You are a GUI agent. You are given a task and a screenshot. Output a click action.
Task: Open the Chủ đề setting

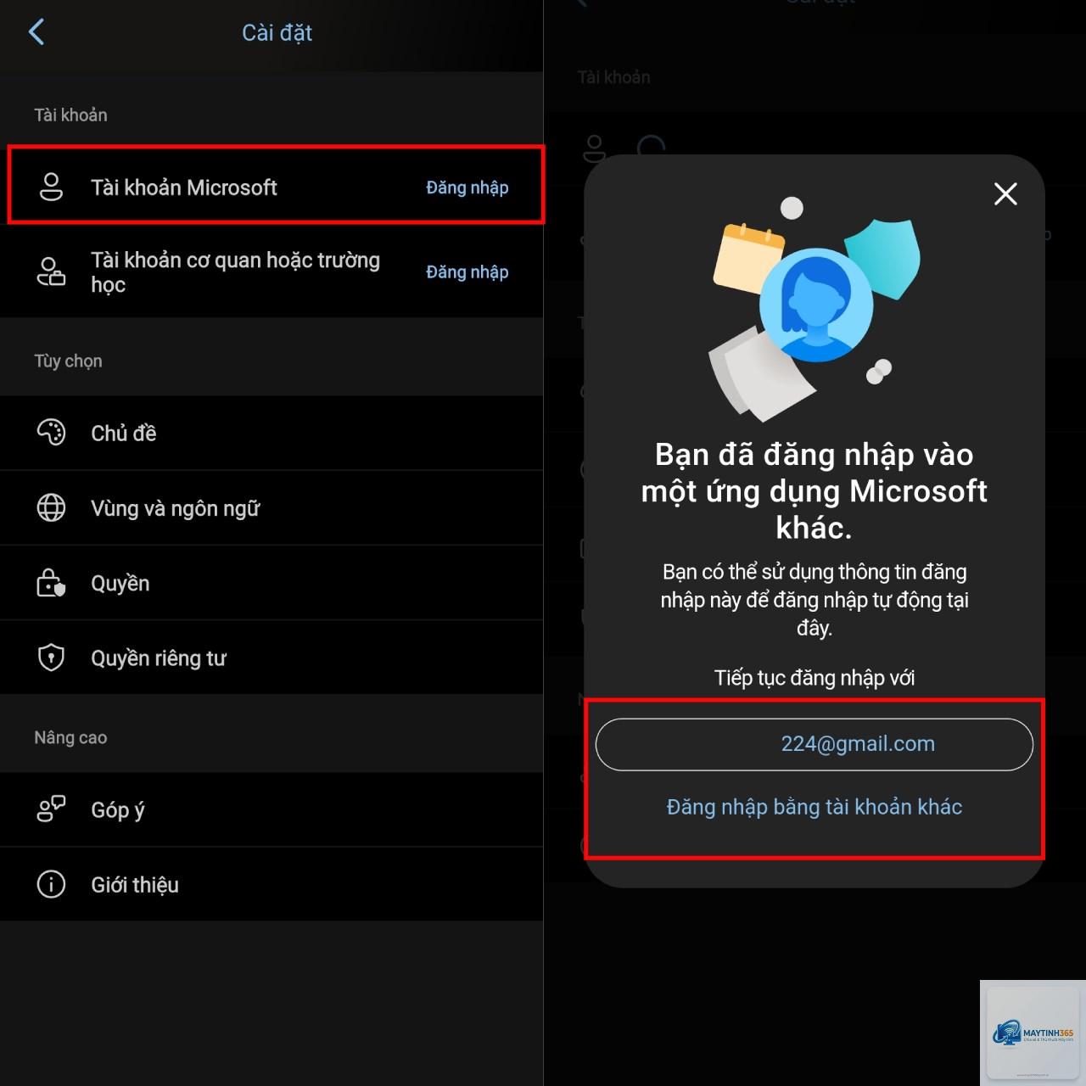coord(271,433)
